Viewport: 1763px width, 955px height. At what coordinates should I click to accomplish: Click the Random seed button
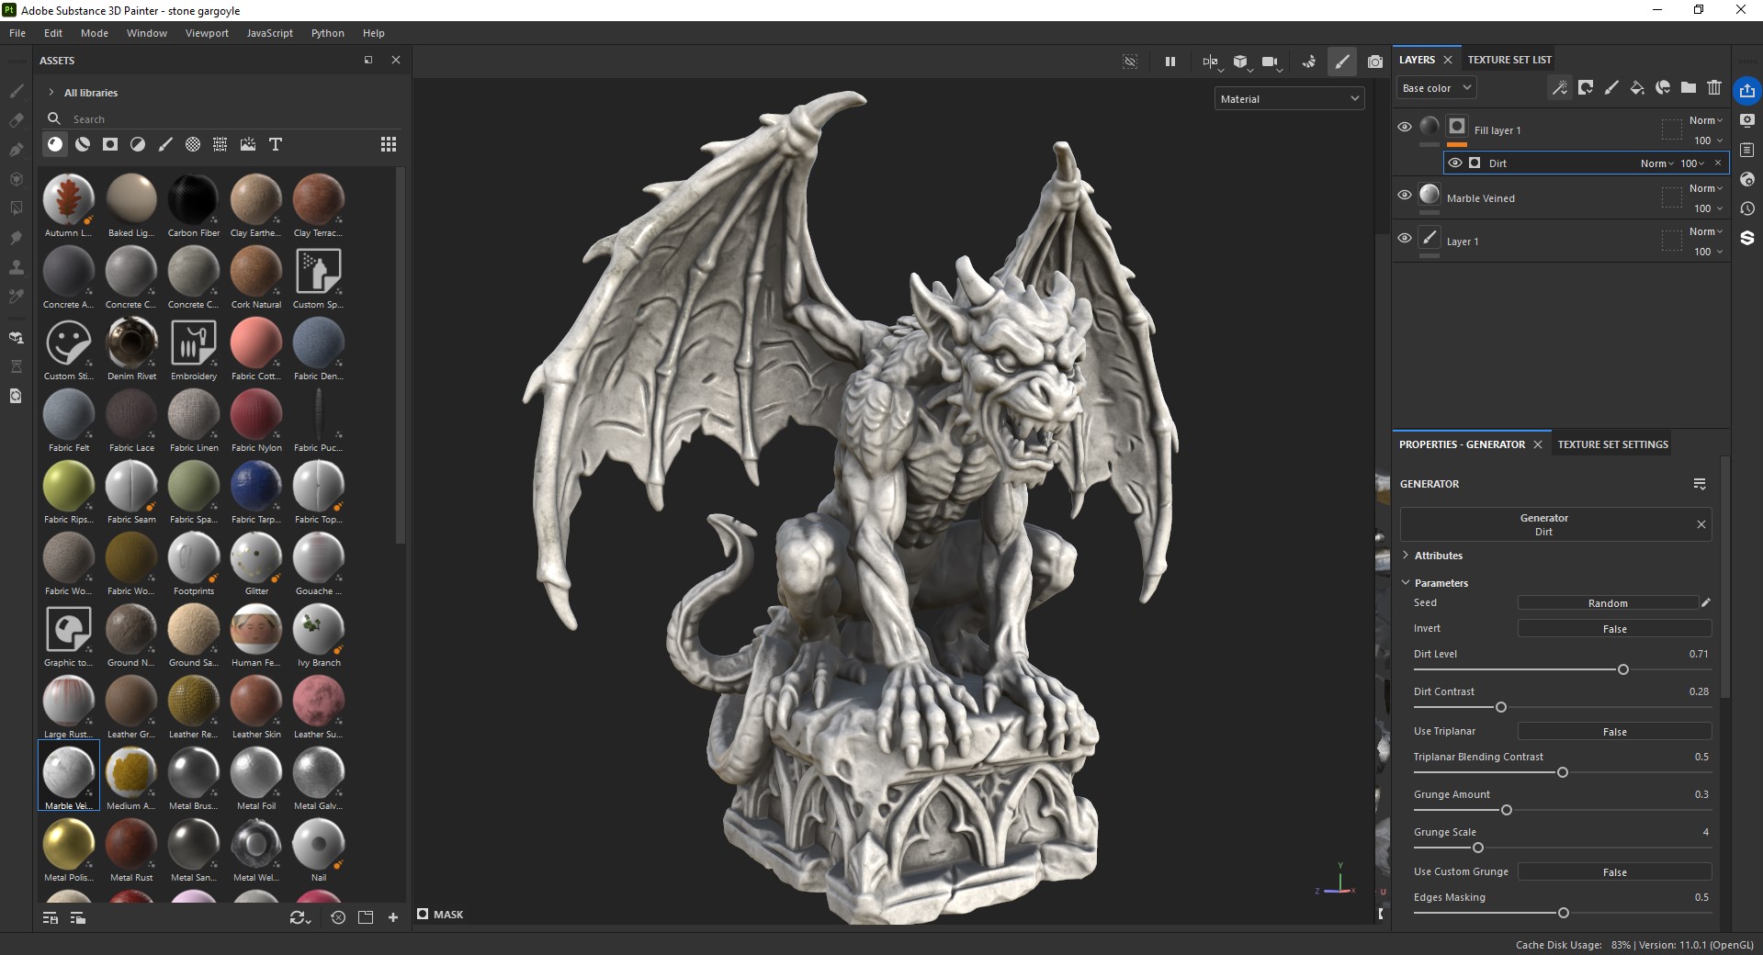pos(1608,603)
